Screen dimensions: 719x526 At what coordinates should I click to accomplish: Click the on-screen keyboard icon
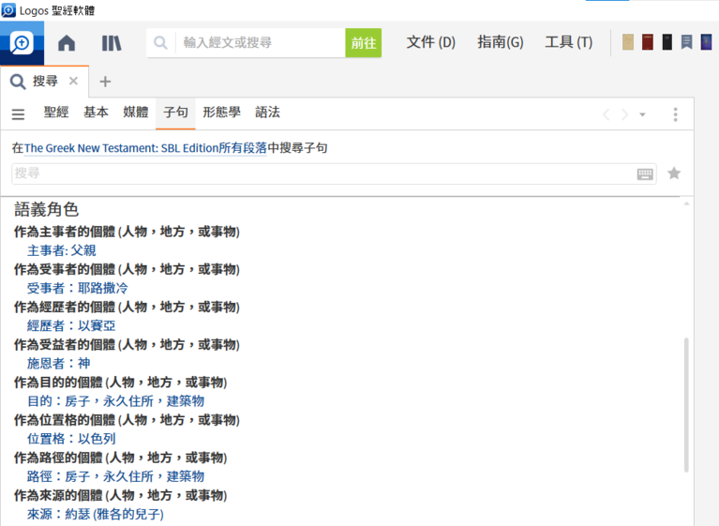(x=645, y=173)
